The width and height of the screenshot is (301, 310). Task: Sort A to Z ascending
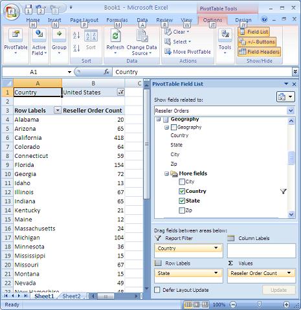point(76,36)
